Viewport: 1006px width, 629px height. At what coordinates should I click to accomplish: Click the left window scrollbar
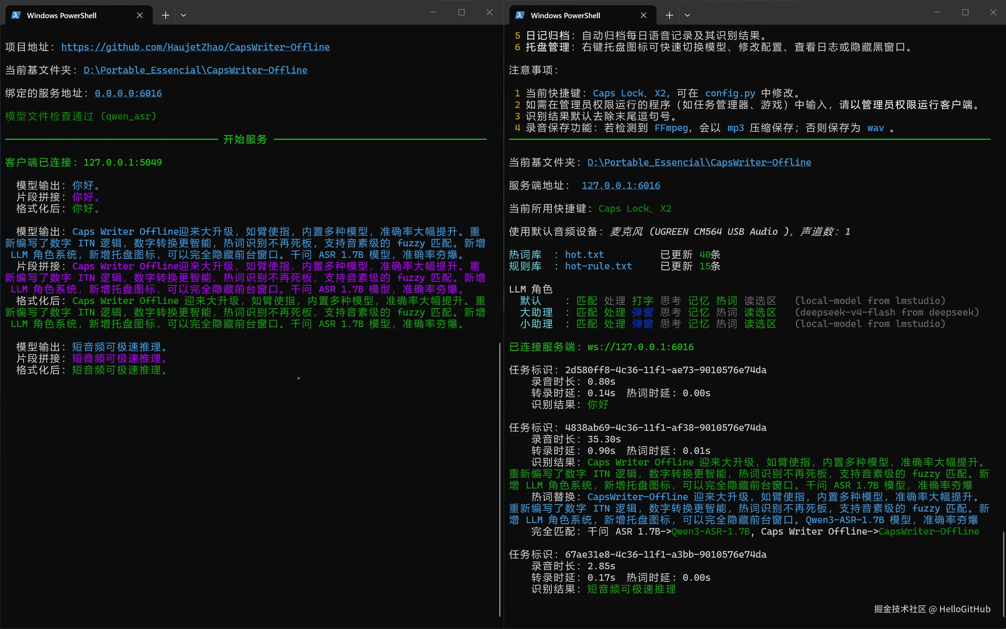[x=499, y=479]
